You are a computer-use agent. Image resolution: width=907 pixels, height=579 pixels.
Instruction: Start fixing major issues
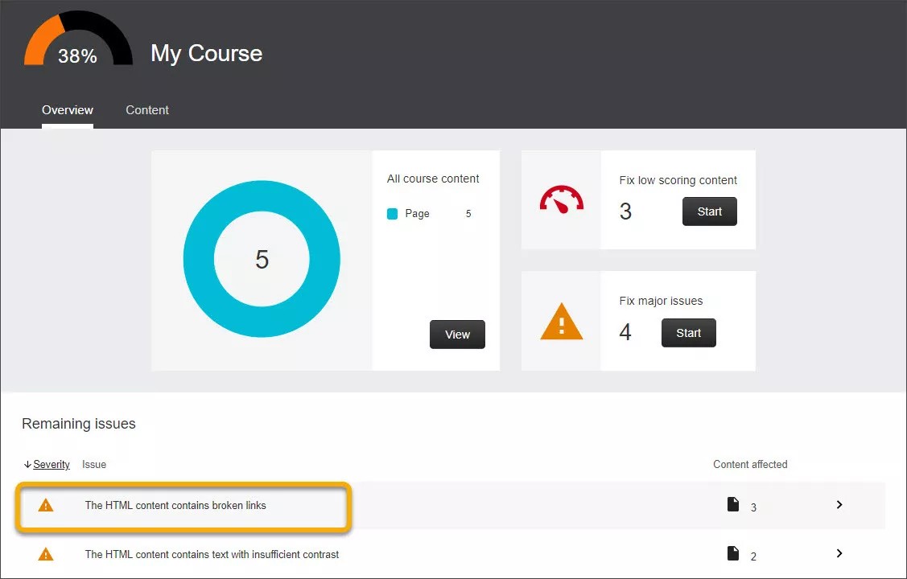pos(688,332)
